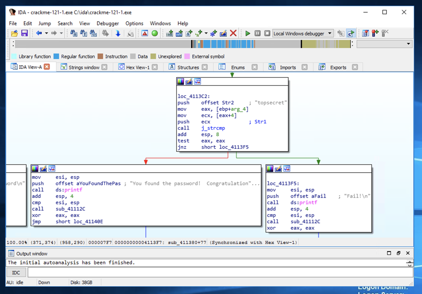The width and height of the screenshot is (422, 294).
Task: Close the Hex View-1 tab
Action: coord(155,67)
